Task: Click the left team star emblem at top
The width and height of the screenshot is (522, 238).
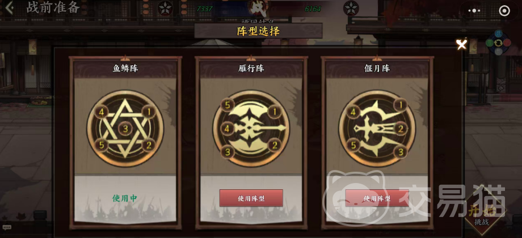Action: pyautogui.click(x=165, y=7)
